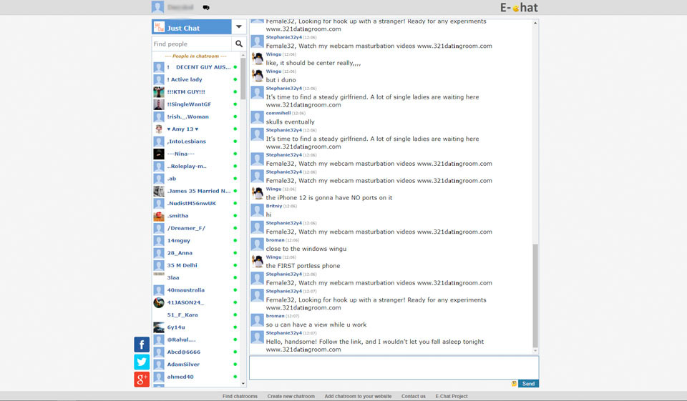Viewport: 687px width, 401px height.
Task: Click the chat bubble icon in header
Action: pyautogui.click(x=206, y=8)
